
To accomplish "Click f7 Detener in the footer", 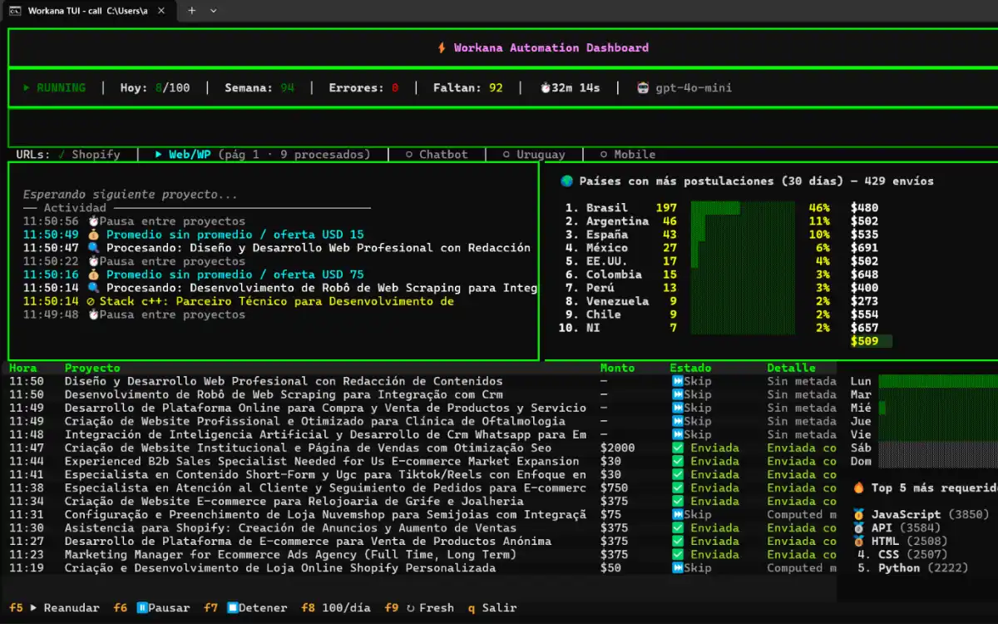I will (x=245, y=607).
